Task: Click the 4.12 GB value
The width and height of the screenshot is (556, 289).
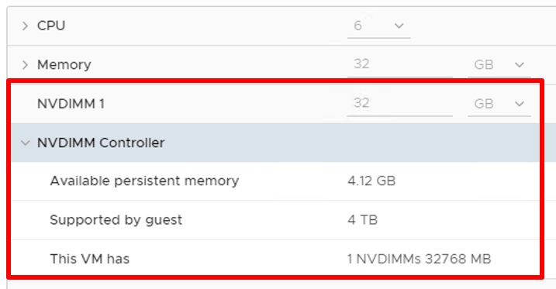Action: click(x=371, y=181)
